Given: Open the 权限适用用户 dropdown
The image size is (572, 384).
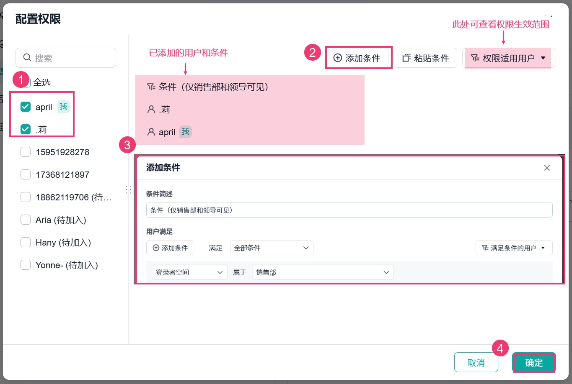Looking at the screenshot, I should pyautogui.click(x=509, y=58).
